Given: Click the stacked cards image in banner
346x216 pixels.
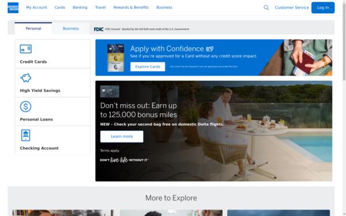Looking at the screenshot, I should pos(116,58).
